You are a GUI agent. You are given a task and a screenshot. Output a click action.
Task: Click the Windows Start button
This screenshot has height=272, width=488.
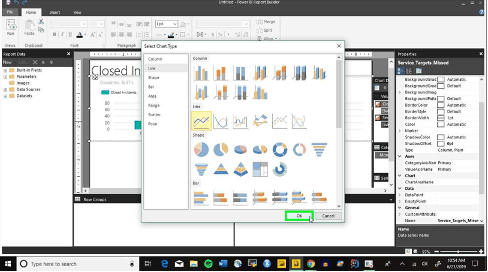[8, 264]
